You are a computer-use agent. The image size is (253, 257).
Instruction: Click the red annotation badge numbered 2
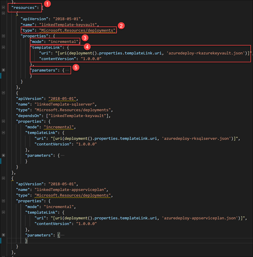click(121, 25)
